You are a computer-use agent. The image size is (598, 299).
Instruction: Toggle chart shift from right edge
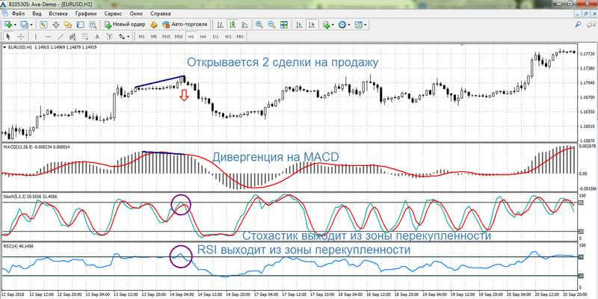coord(311,25)
